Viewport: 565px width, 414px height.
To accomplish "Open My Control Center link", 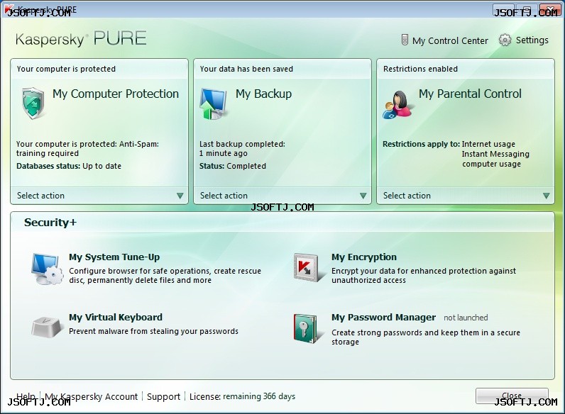I will [x=450, y=40].
